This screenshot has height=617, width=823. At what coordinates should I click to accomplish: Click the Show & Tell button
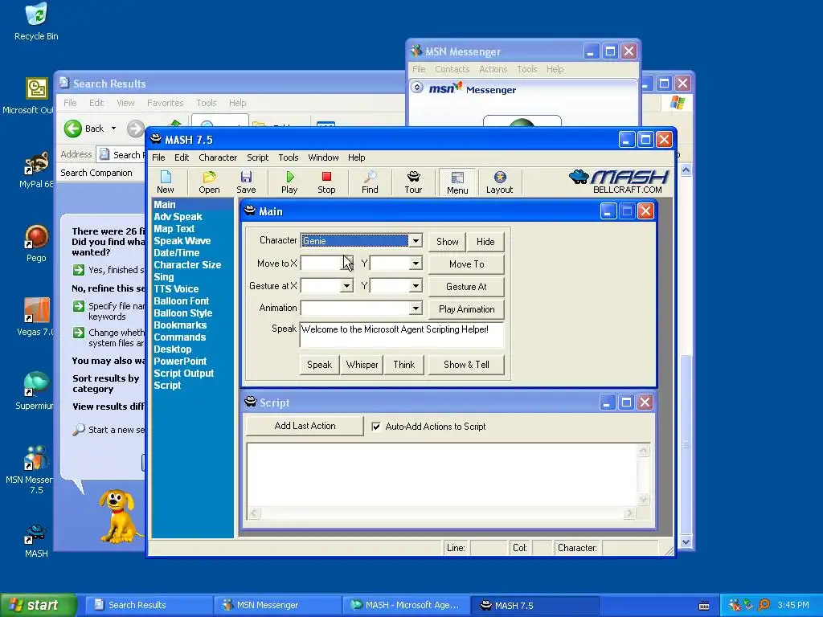467,365
